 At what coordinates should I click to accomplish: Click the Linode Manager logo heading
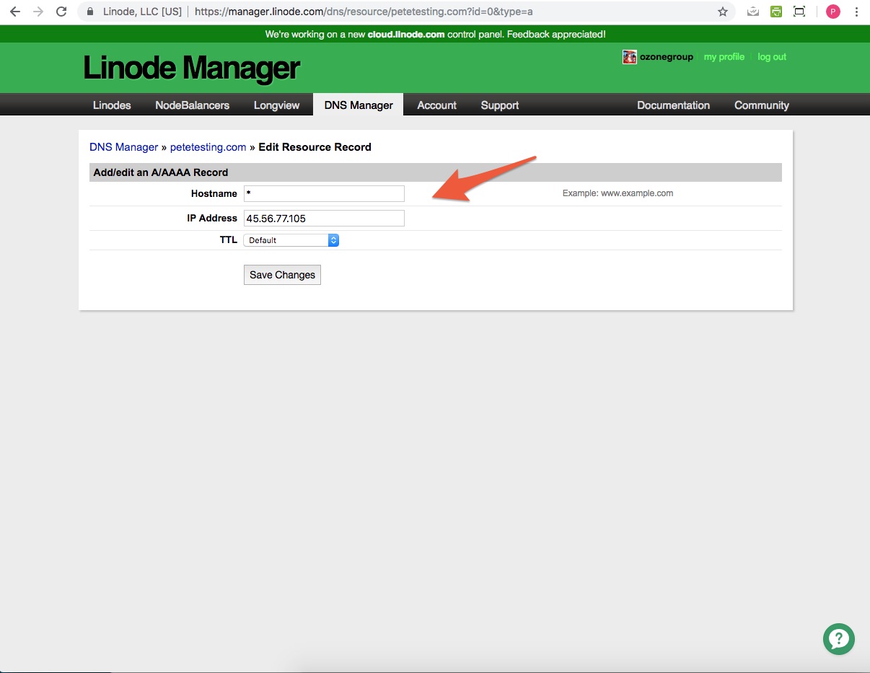click(x=192, y=69)
